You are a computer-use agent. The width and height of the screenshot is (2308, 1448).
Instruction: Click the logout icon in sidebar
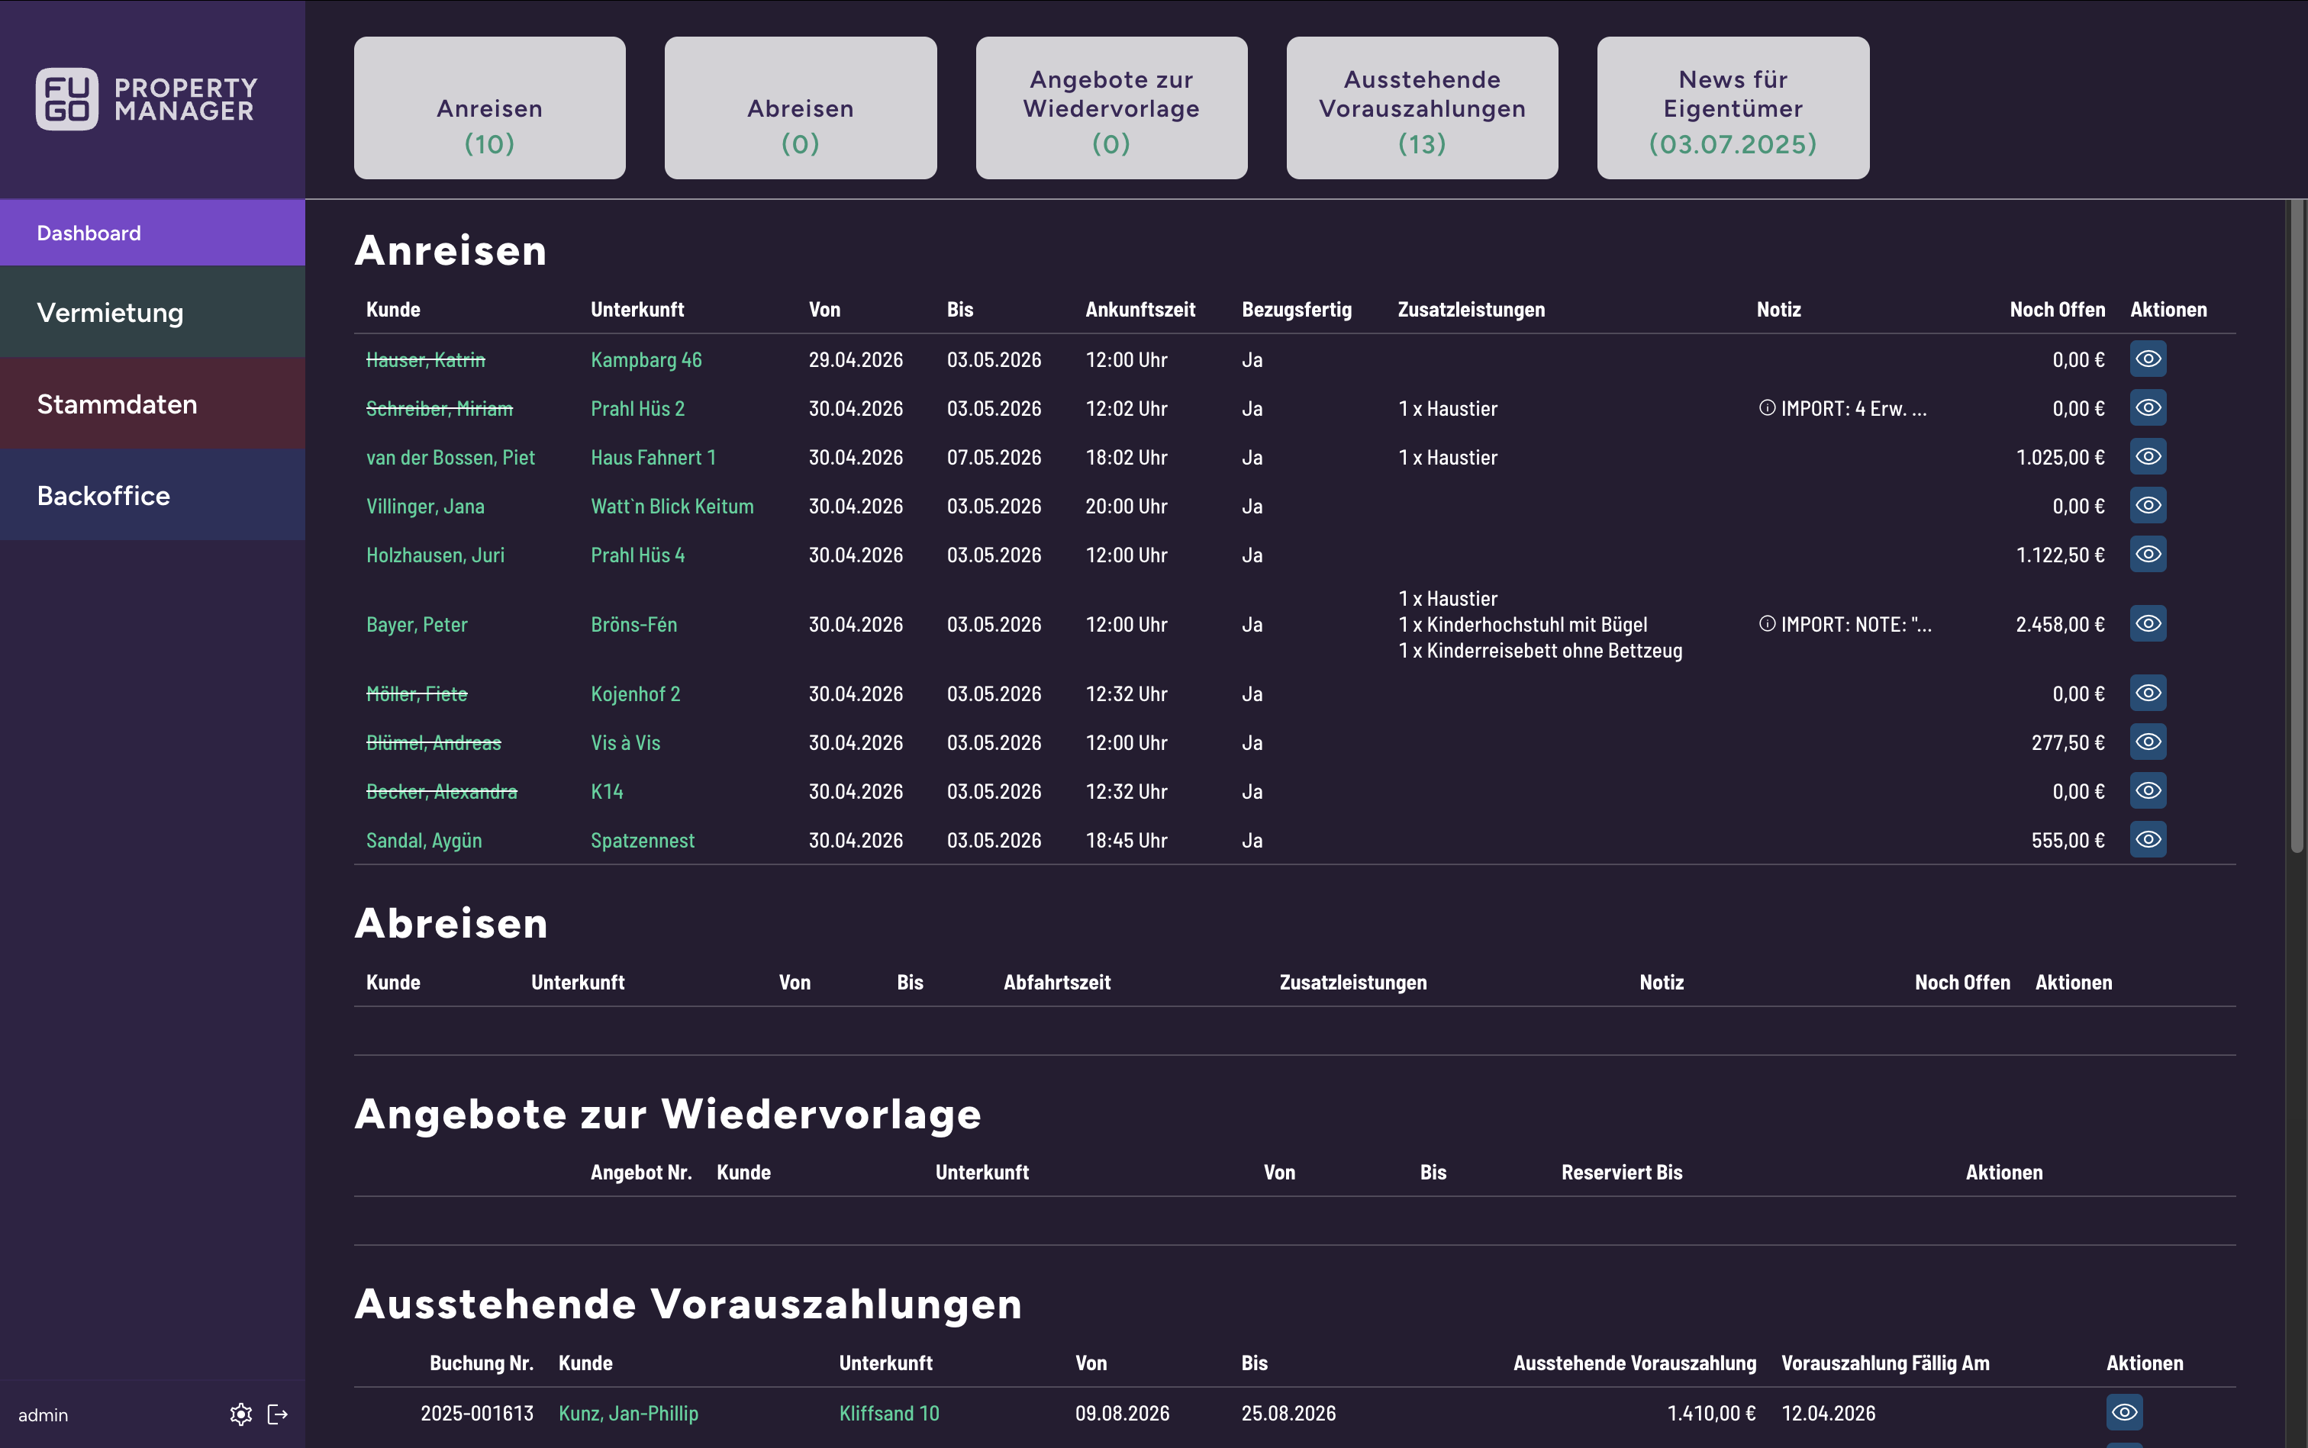tap(278, 1414)
